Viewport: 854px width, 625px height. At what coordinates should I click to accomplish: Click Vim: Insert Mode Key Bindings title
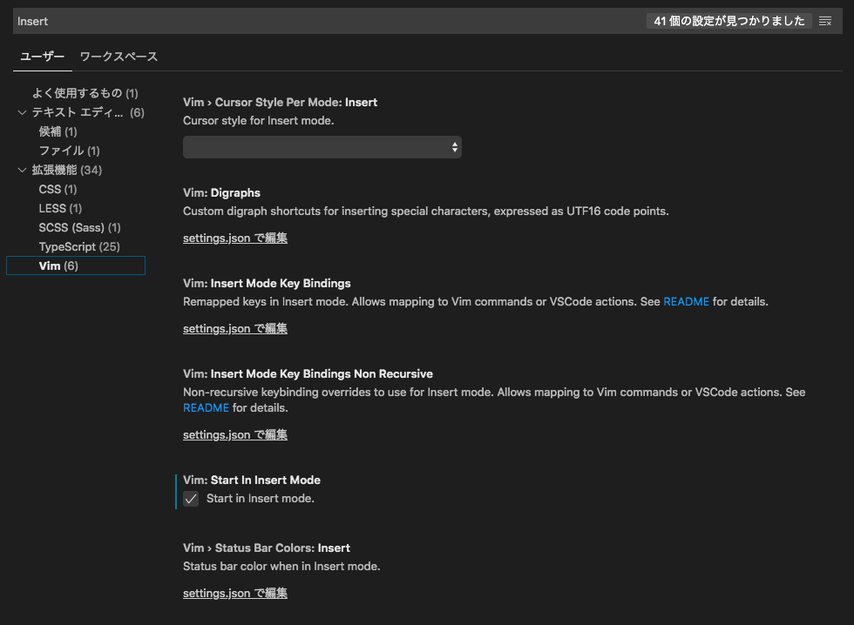(x=267, y=284)
